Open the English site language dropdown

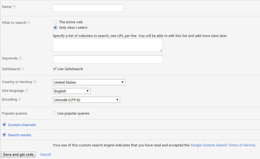(x=71, y=91)
